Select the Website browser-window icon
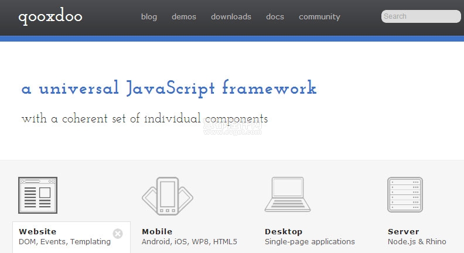 37,195
